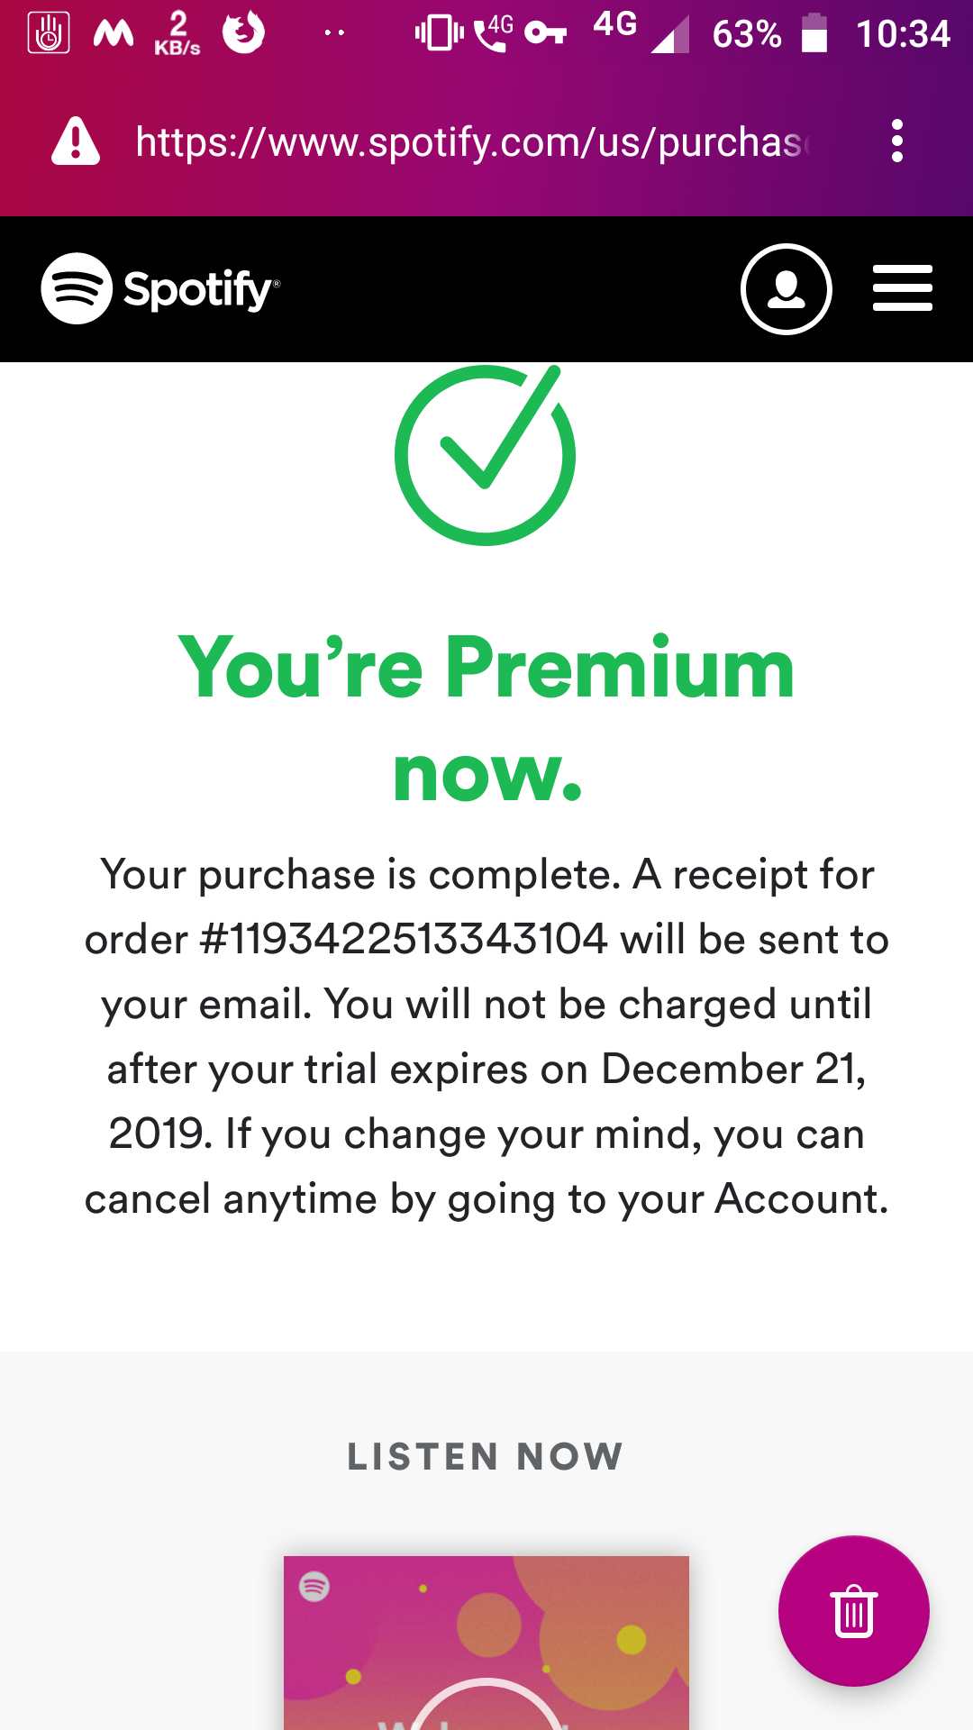Open the Spotify hamburger menu
This screenshot has width=973, height=1730.
pos(902,288)
